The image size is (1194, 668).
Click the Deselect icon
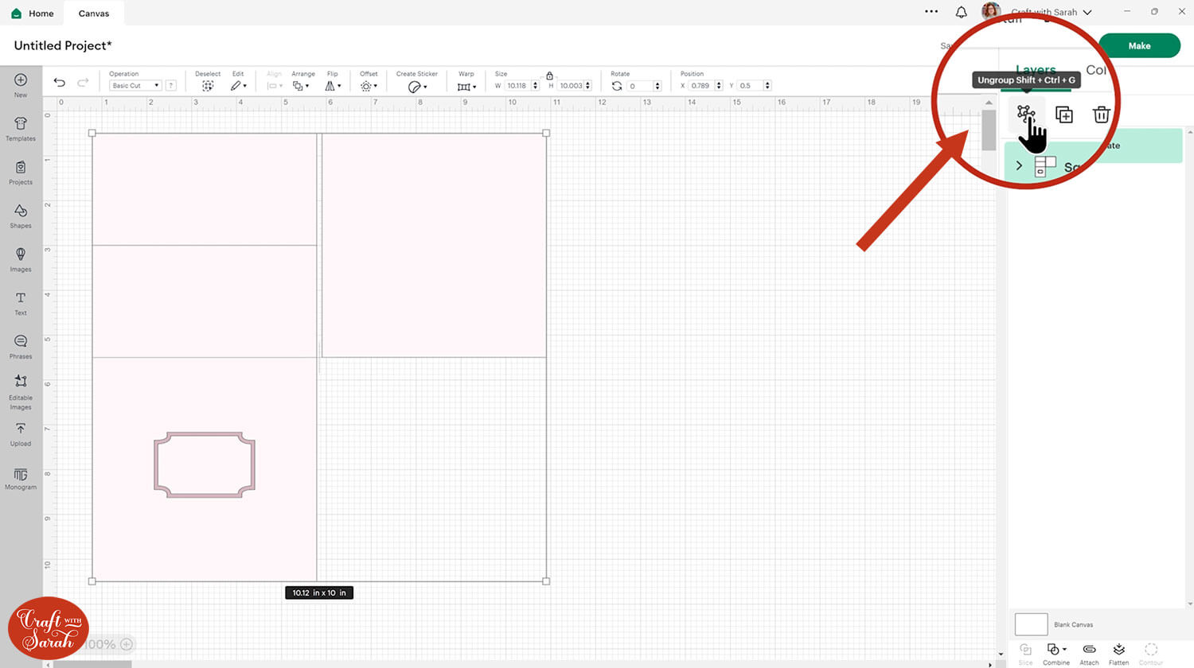pos(208,86)
